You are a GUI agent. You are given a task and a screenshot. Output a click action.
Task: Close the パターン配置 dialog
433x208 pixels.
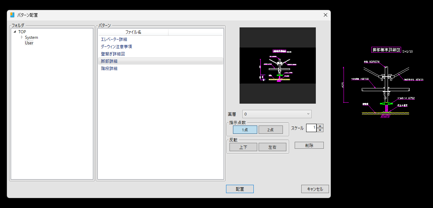(x=325, y=15)
